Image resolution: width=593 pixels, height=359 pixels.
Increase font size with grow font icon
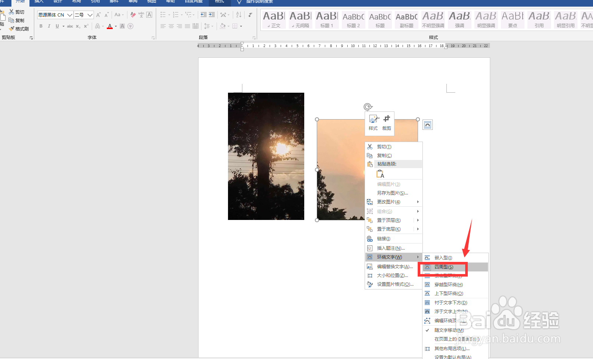(x=98, y=15)
